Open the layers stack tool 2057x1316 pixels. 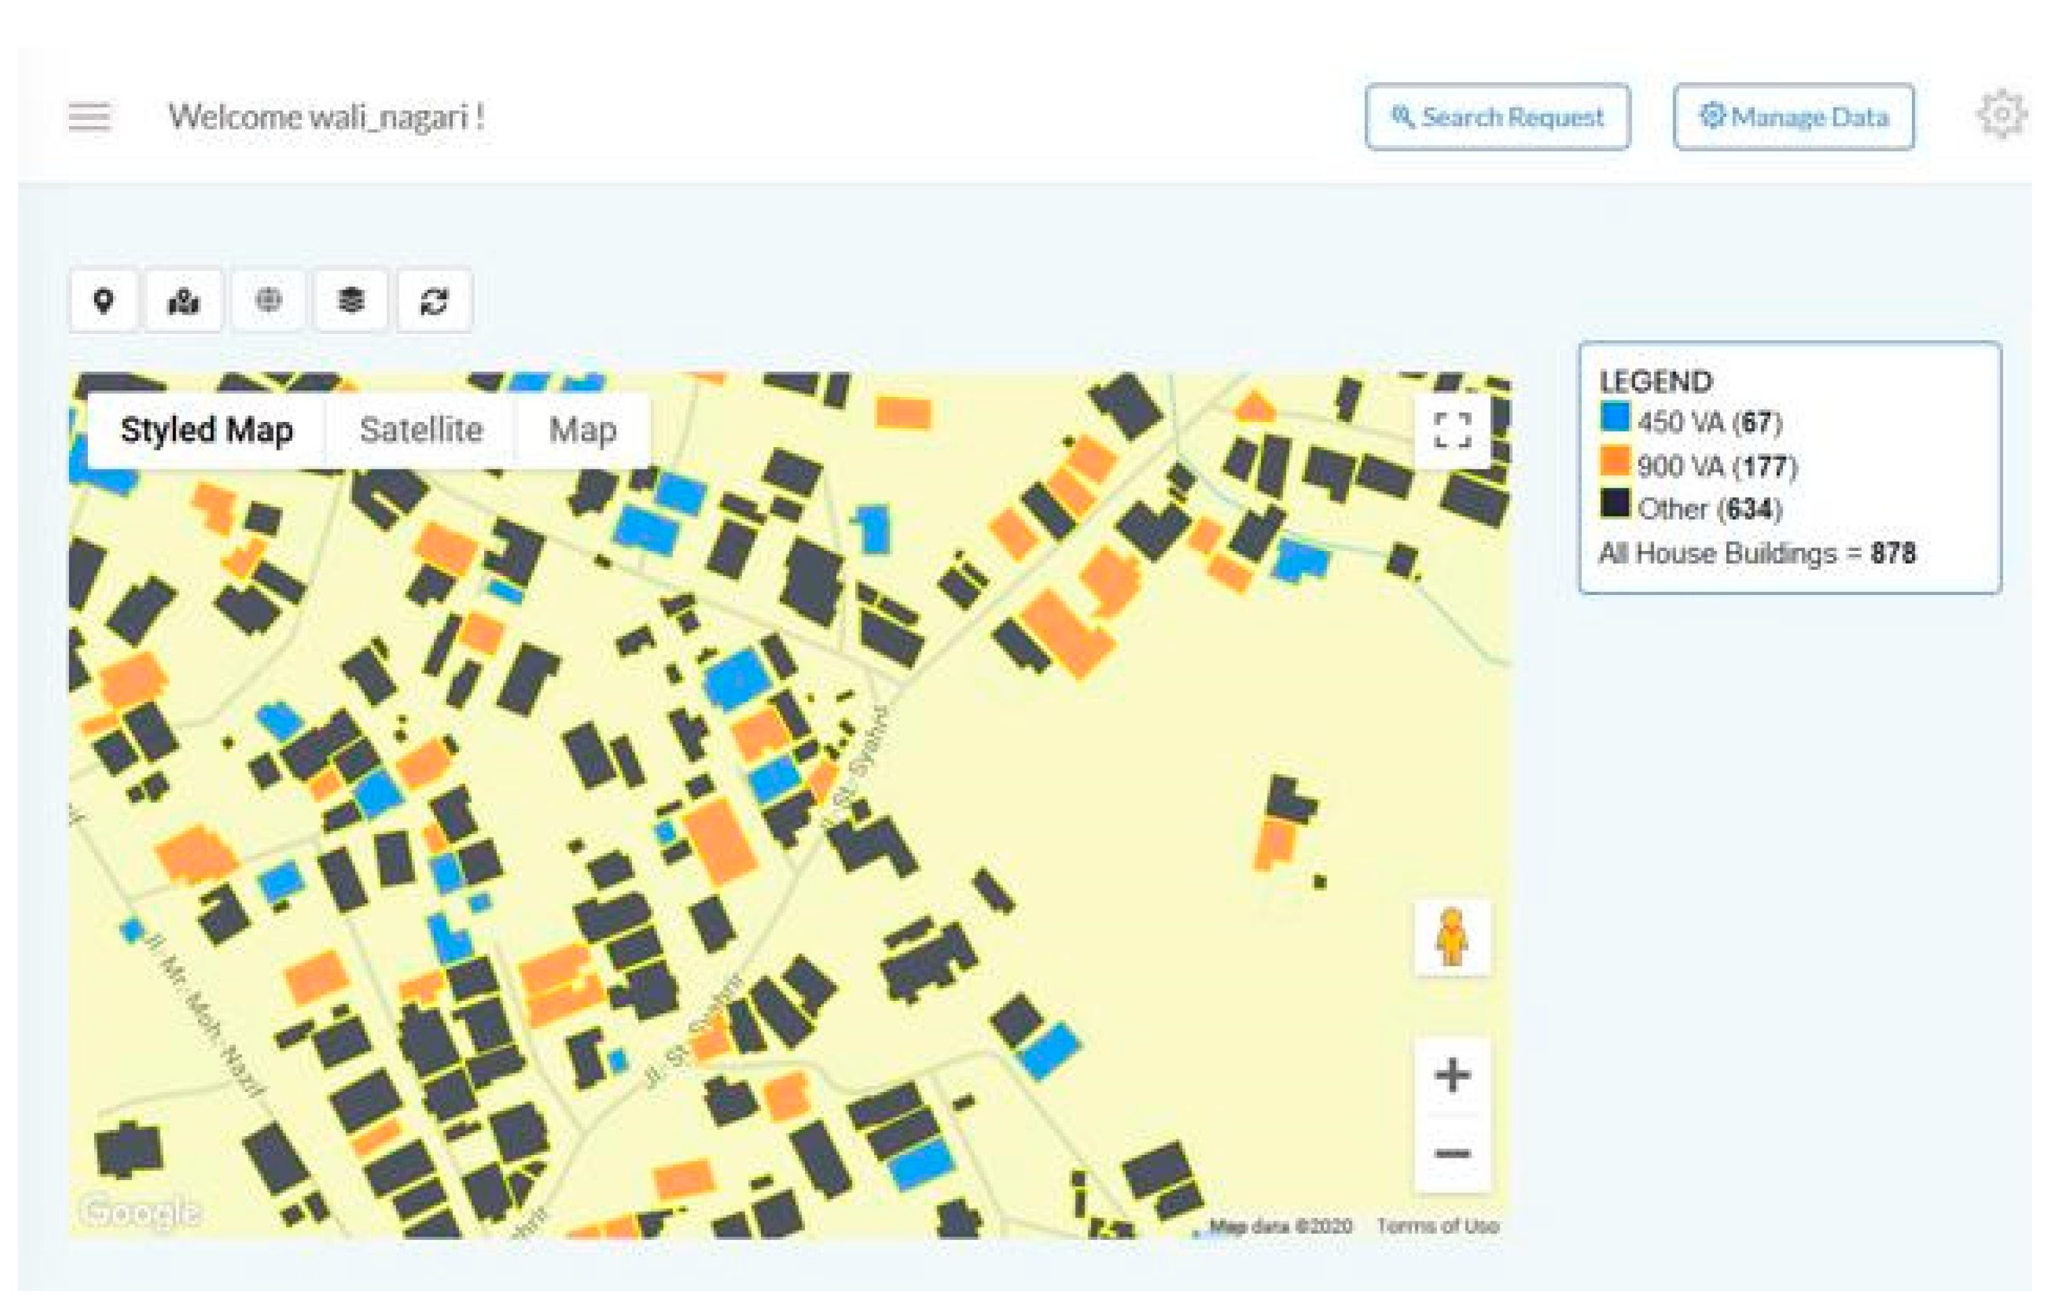click(x=350, y=301)
